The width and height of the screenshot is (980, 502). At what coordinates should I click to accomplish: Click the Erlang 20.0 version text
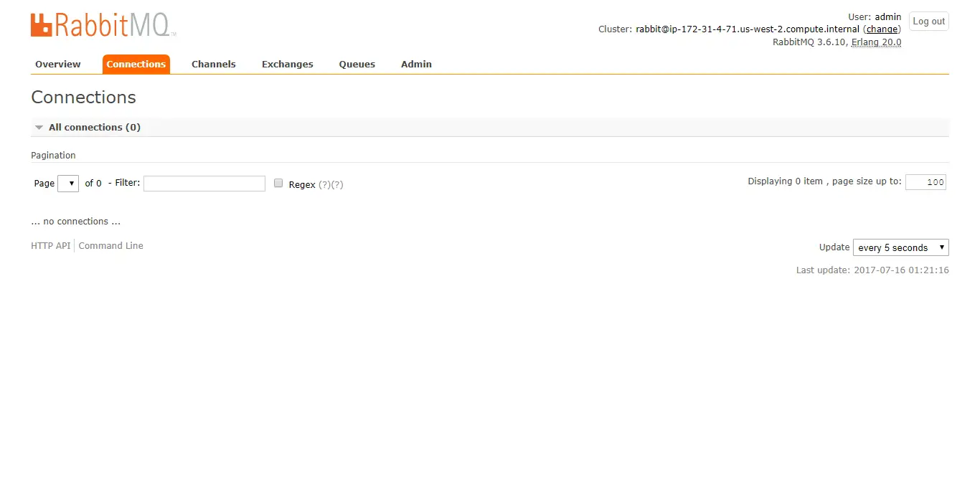pos(876,42)
